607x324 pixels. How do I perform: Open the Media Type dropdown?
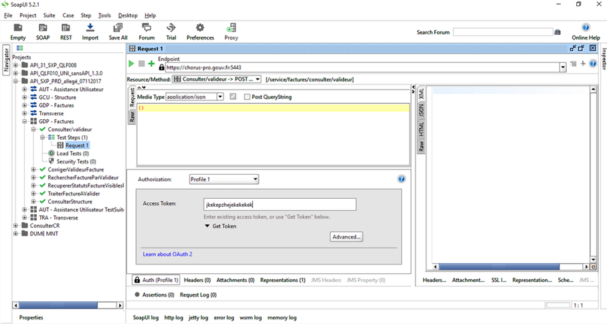click(x=220, y=96)
